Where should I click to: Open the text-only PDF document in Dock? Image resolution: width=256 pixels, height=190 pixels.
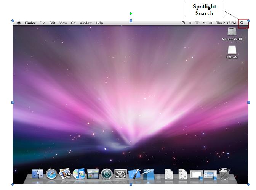point(169,174)
